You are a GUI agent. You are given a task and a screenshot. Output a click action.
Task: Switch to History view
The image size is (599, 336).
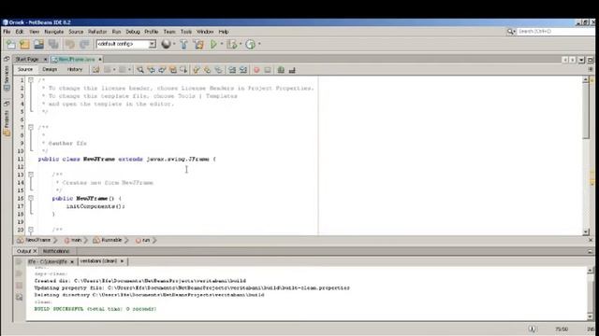pos(75,69)
